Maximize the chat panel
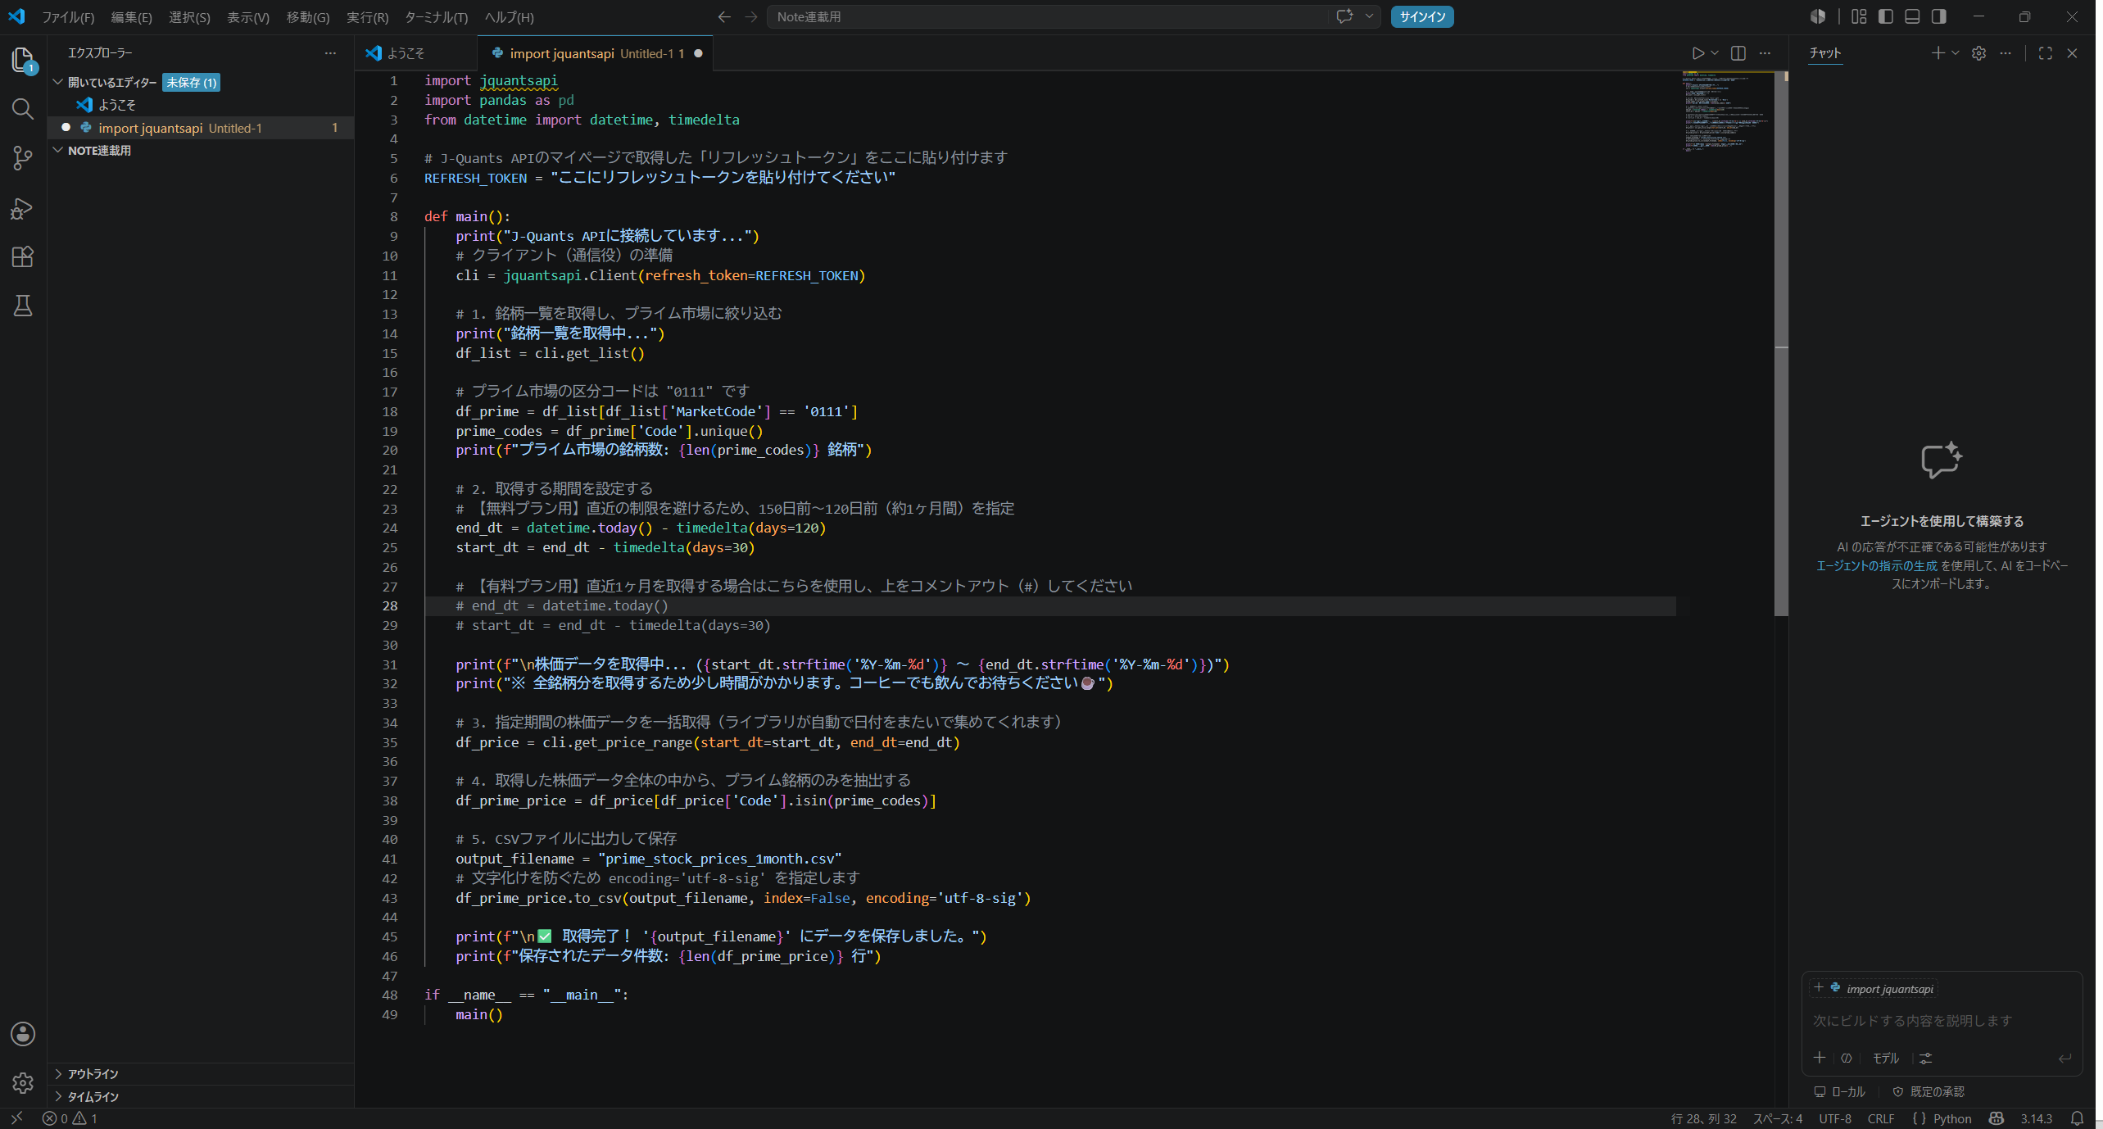 point(2046,53)
